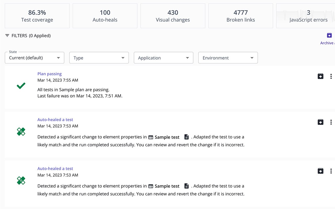Archive the second Auto-healed a test insight

pos(320,171)
